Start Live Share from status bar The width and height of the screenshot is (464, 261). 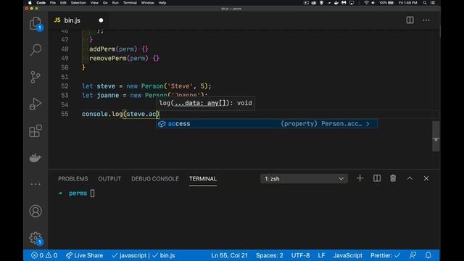point(84,255)
